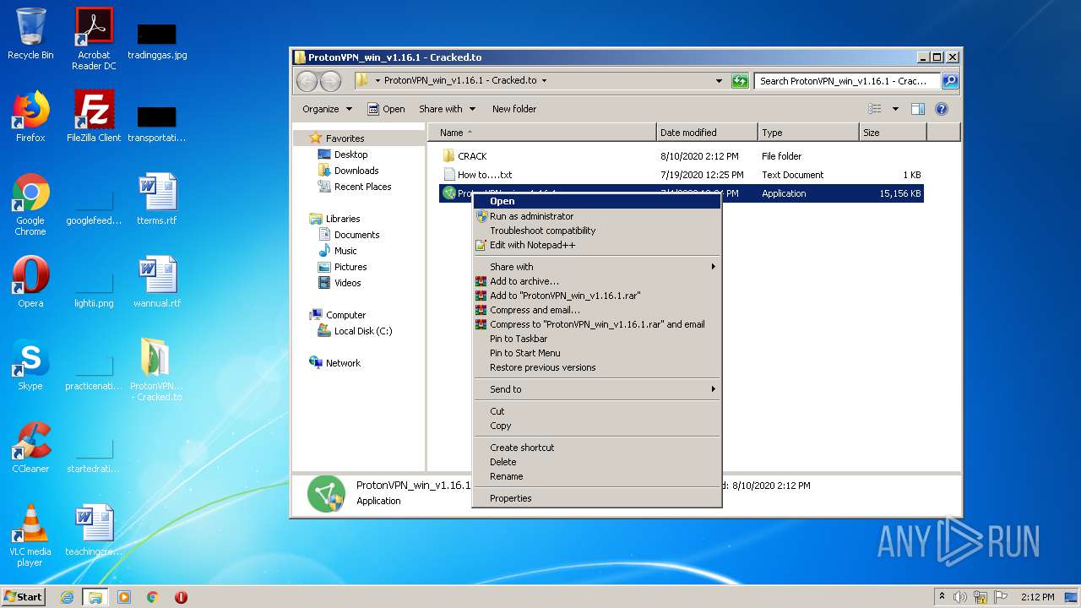Open the Recycle Bin desktop icon
The height and width of the screenshot is (608, 1081).
coord(30,34)
